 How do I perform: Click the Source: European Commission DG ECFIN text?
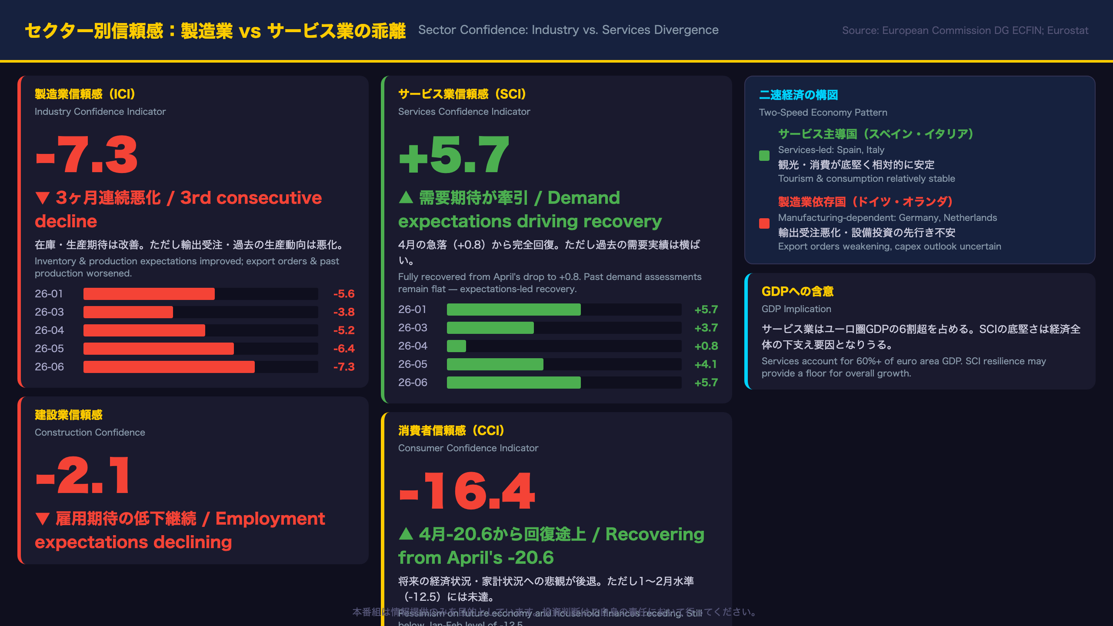(965, 30)
